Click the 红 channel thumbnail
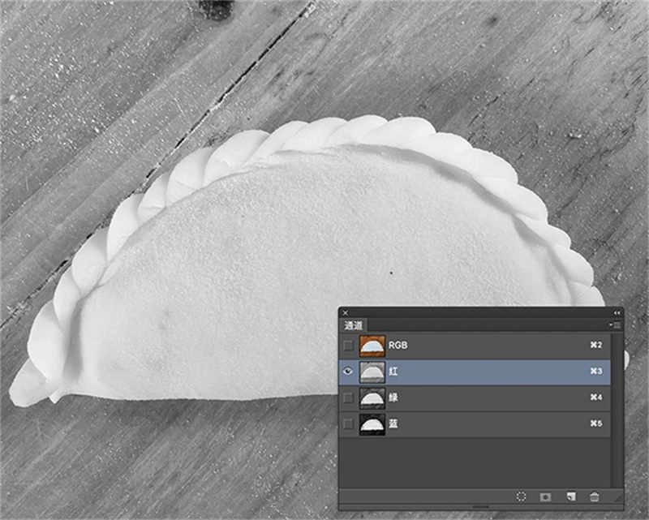Viewport: 649px width, 520px height. (x=372, y=372)
